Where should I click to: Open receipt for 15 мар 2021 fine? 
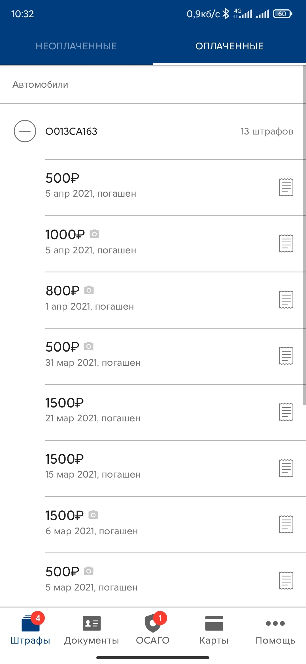click(286, 468)
